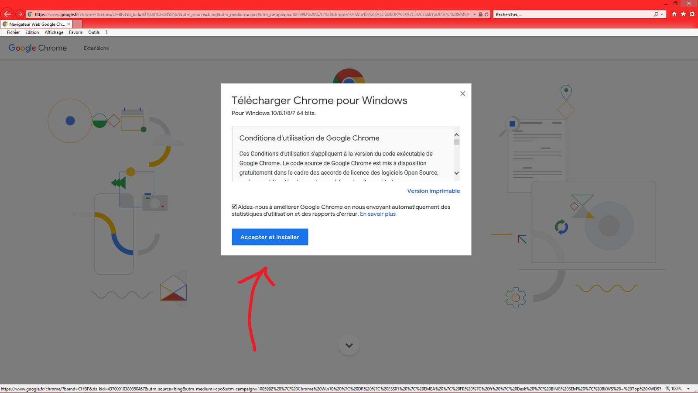
Task: Select the Navigateur Web Google Ch... tab
Action: (37, 24)
